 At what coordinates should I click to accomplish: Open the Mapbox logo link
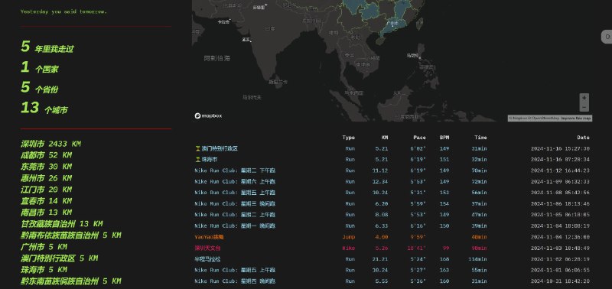[208, 116]
